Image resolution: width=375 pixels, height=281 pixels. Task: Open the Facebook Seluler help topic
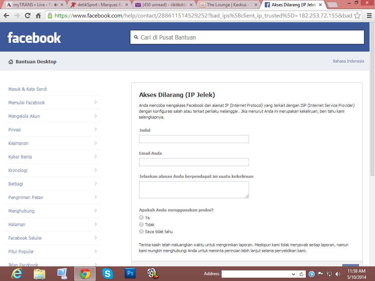click(25, 238)
